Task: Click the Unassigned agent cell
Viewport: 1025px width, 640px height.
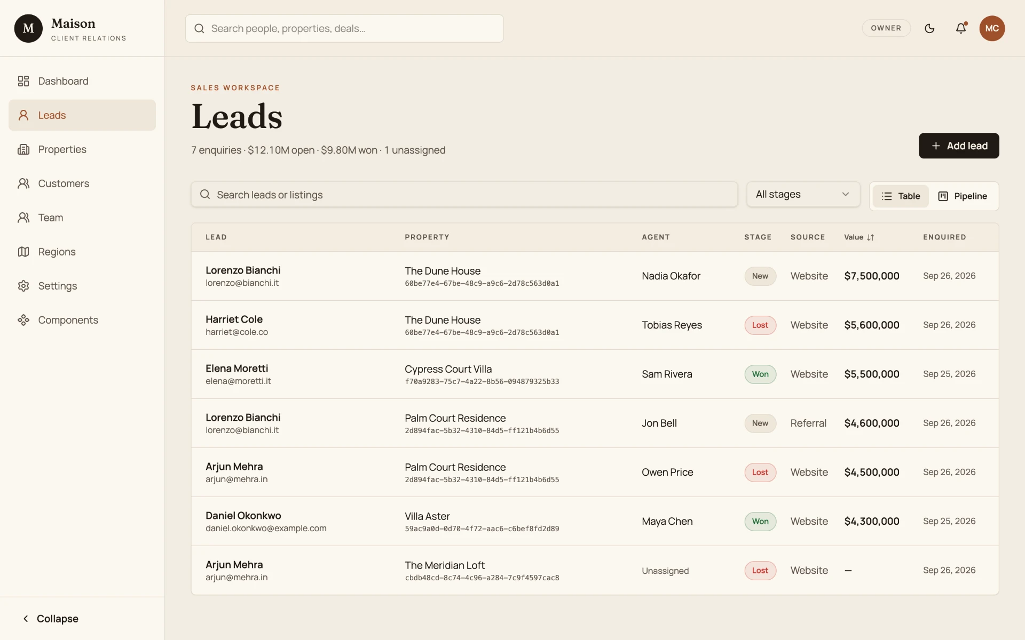Action: click(665, 571)
